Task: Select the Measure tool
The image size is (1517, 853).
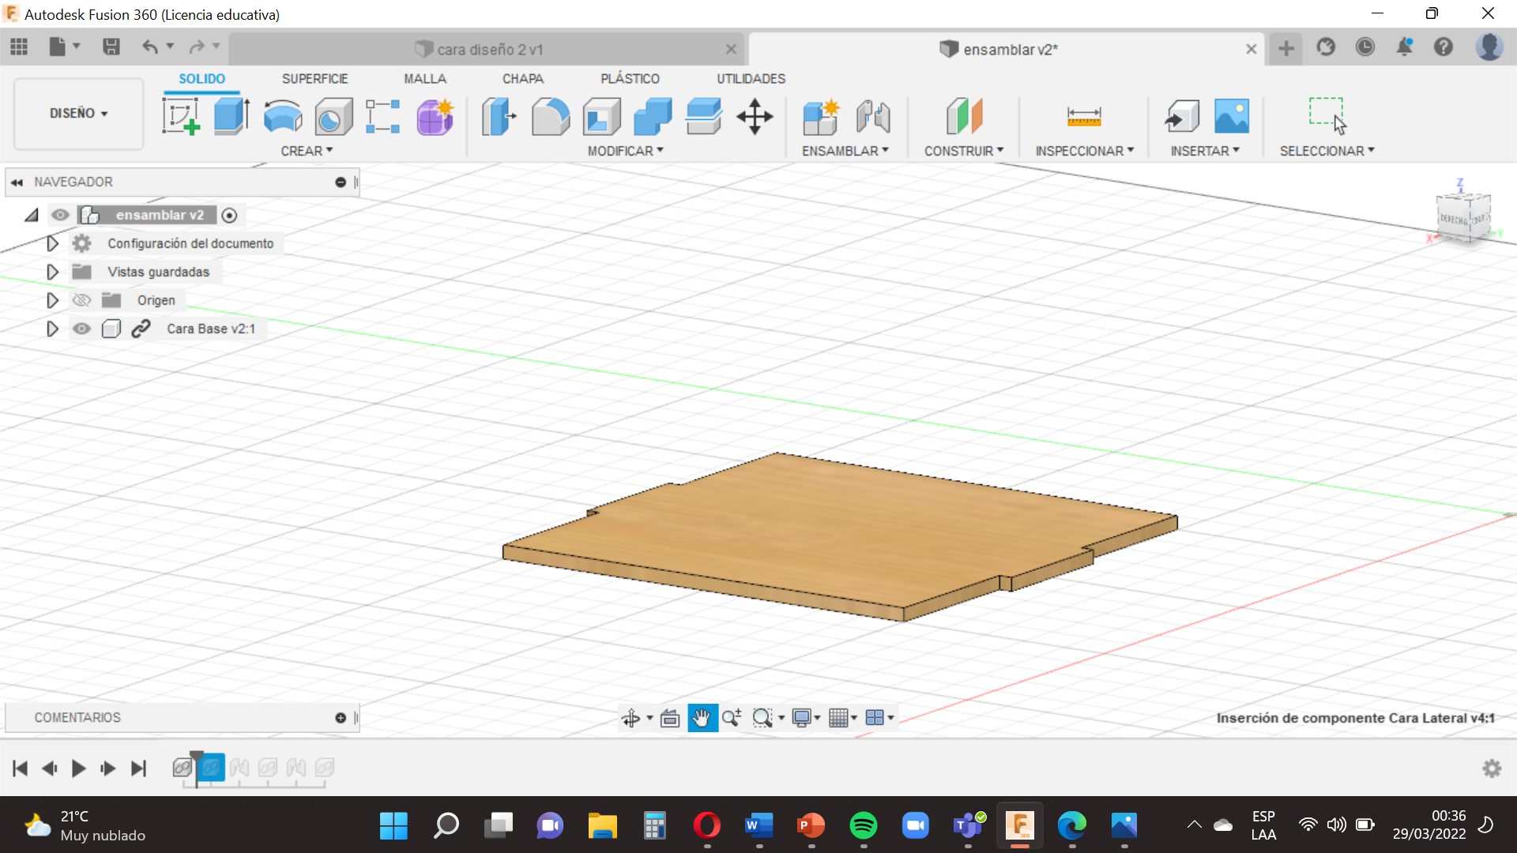Action: point(1084,116)
